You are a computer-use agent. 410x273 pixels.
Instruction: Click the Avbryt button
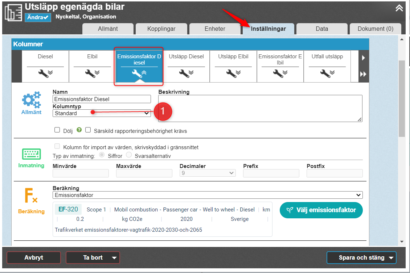[x=34, y=258]
